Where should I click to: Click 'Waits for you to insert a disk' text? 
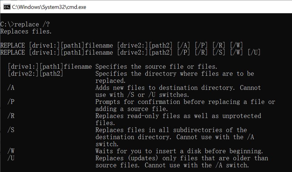pyautogui.click(x=179, y=151)
